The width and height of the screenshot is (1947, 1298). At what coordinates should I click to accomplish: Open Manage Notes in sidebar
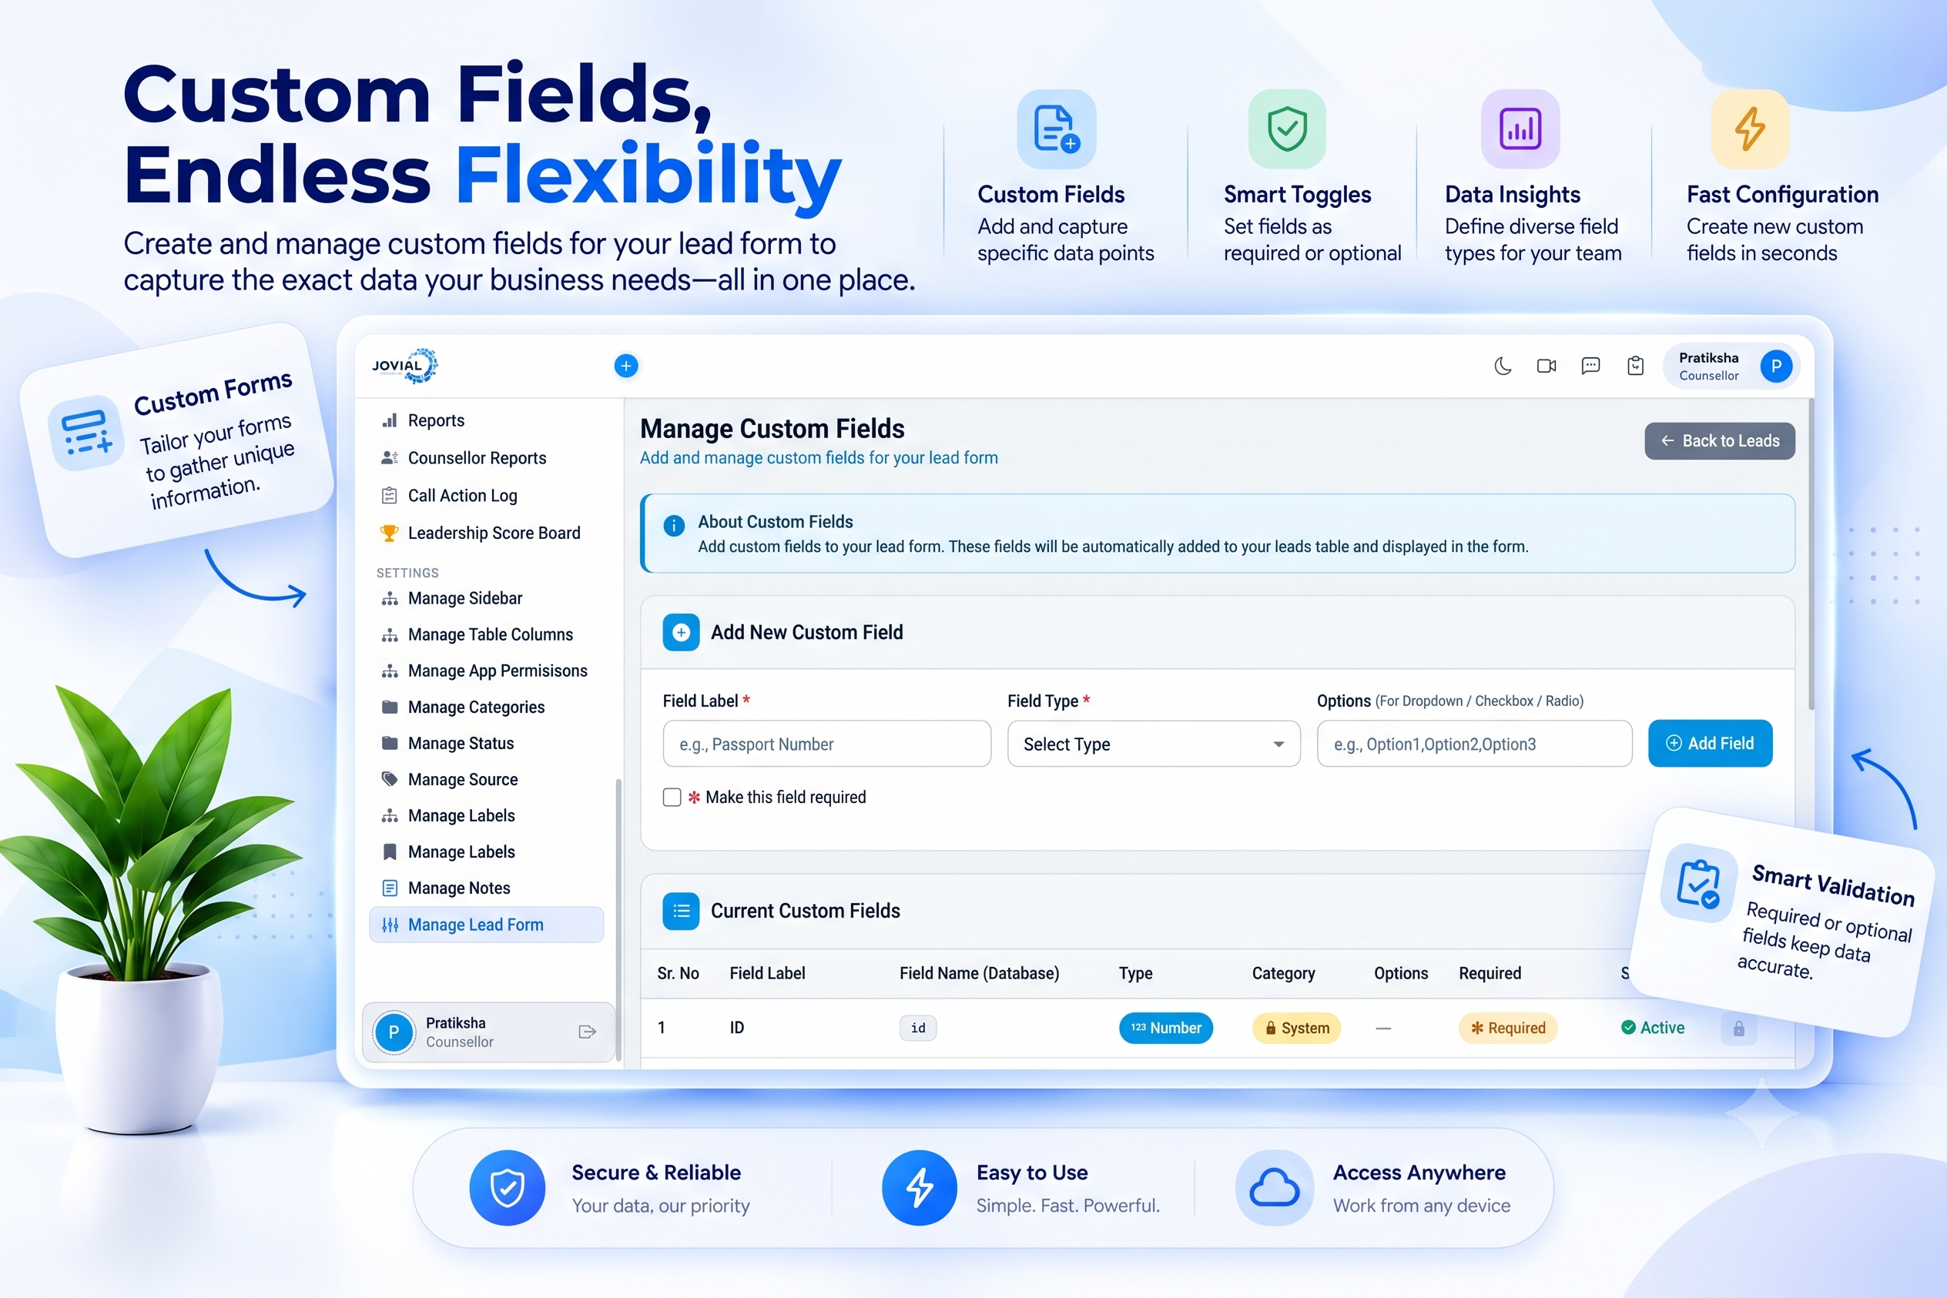446,888
